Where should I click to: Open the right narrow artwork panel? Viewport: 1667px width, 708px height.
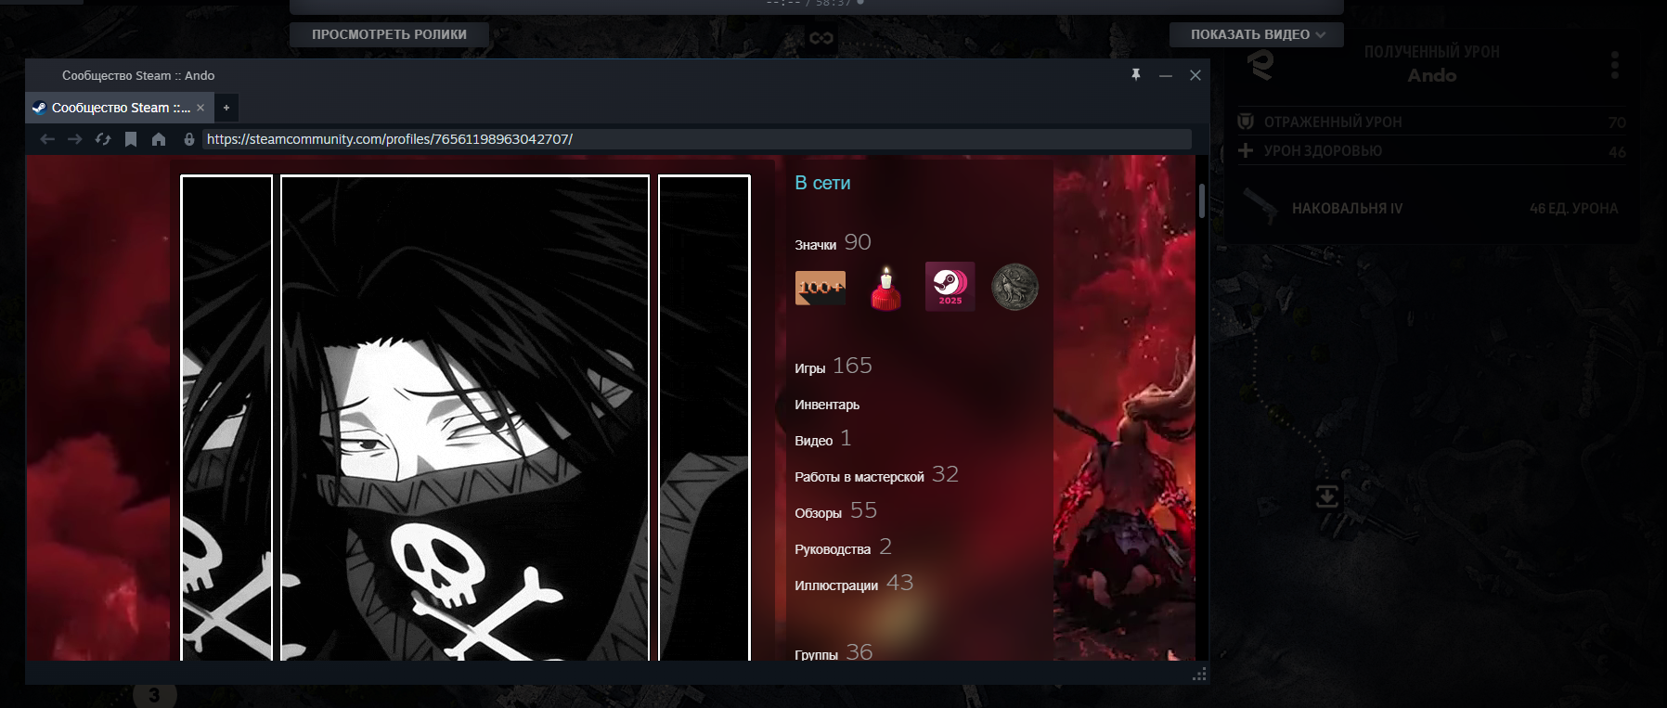704,418
